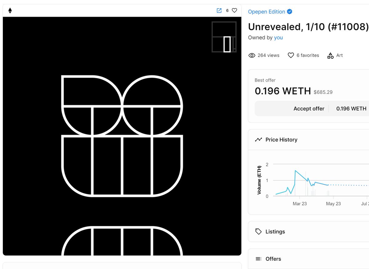Click the Listings tag icon
The height and width of the screenshot is (269, 369).
click(x=258, y=231)
